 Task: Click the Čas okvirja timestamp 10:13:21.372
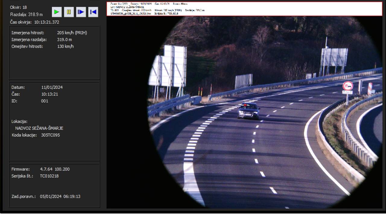click(46, 22)
